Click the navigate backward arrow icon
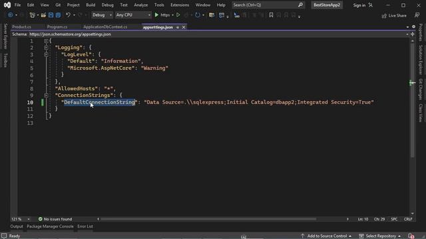The width and height of the screenshot is (426, 239). [x=11, y=15]
